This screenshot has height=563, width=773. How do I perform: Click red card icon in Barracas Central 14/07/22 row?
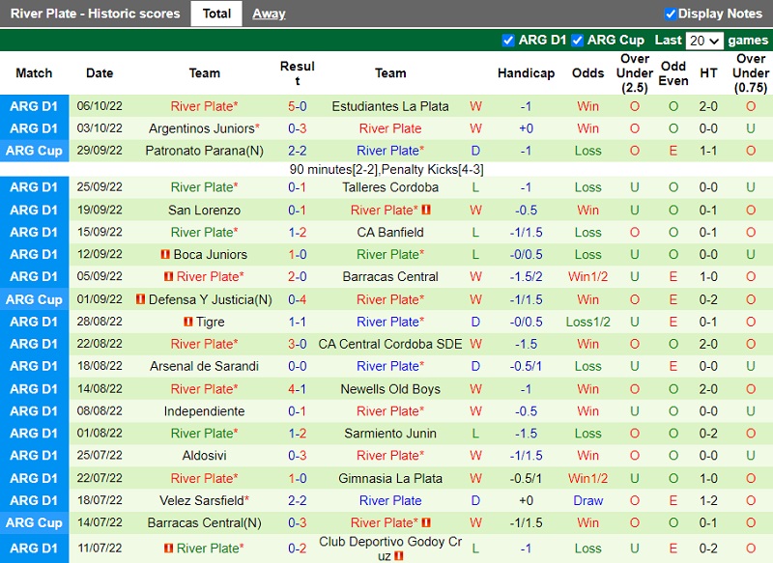[426, 522]
